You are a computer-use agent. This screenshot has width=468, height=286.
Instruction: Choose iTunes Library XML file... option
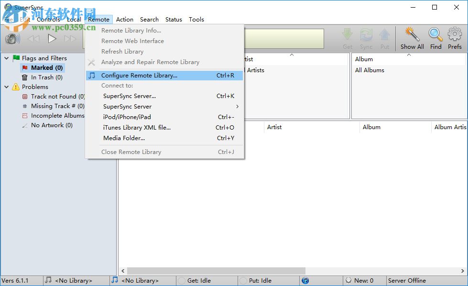pos(164,128)
